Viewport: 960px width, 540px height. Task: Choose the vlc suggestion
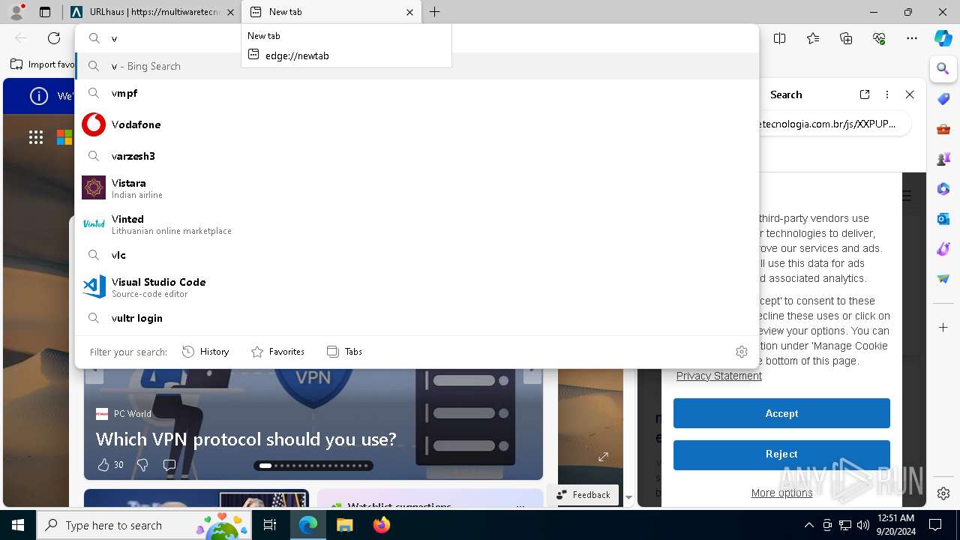tap(417, 255)
